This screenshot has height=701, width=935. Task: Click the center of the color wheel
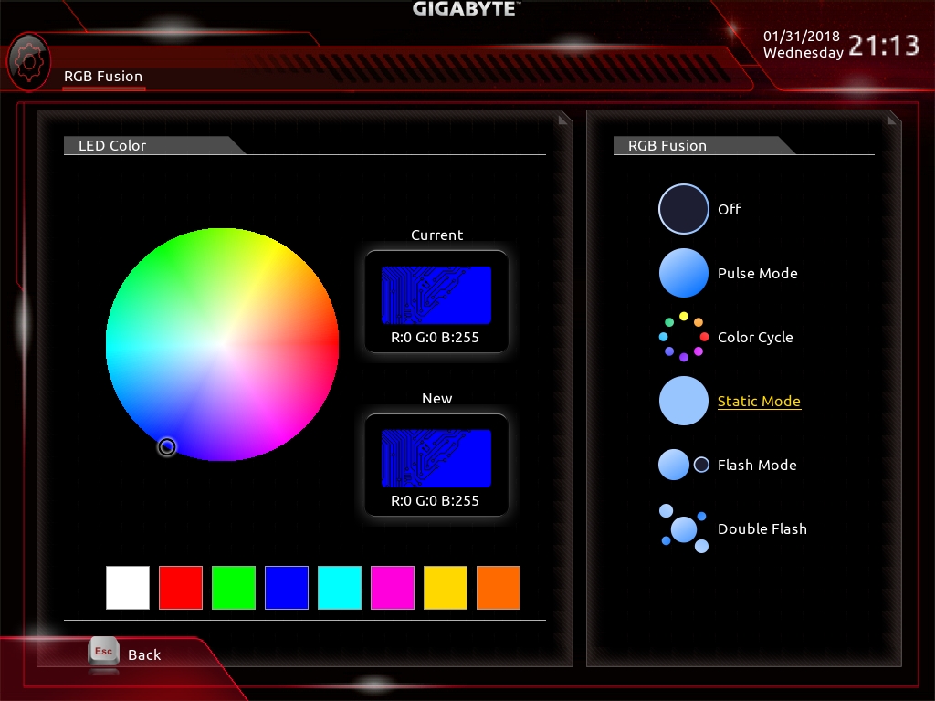pyautogui.click(x=223, y=344)
